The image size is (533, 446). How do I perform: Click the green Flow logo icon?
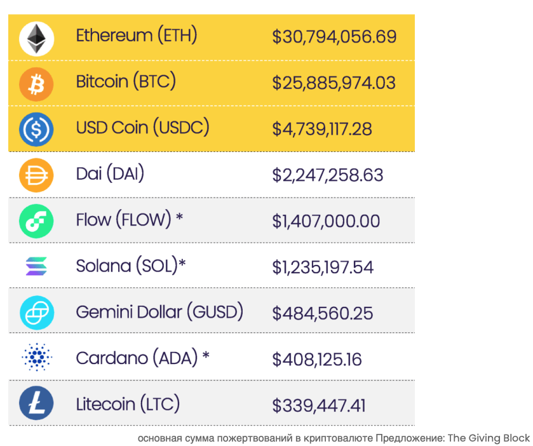click(x=36, y=221)
